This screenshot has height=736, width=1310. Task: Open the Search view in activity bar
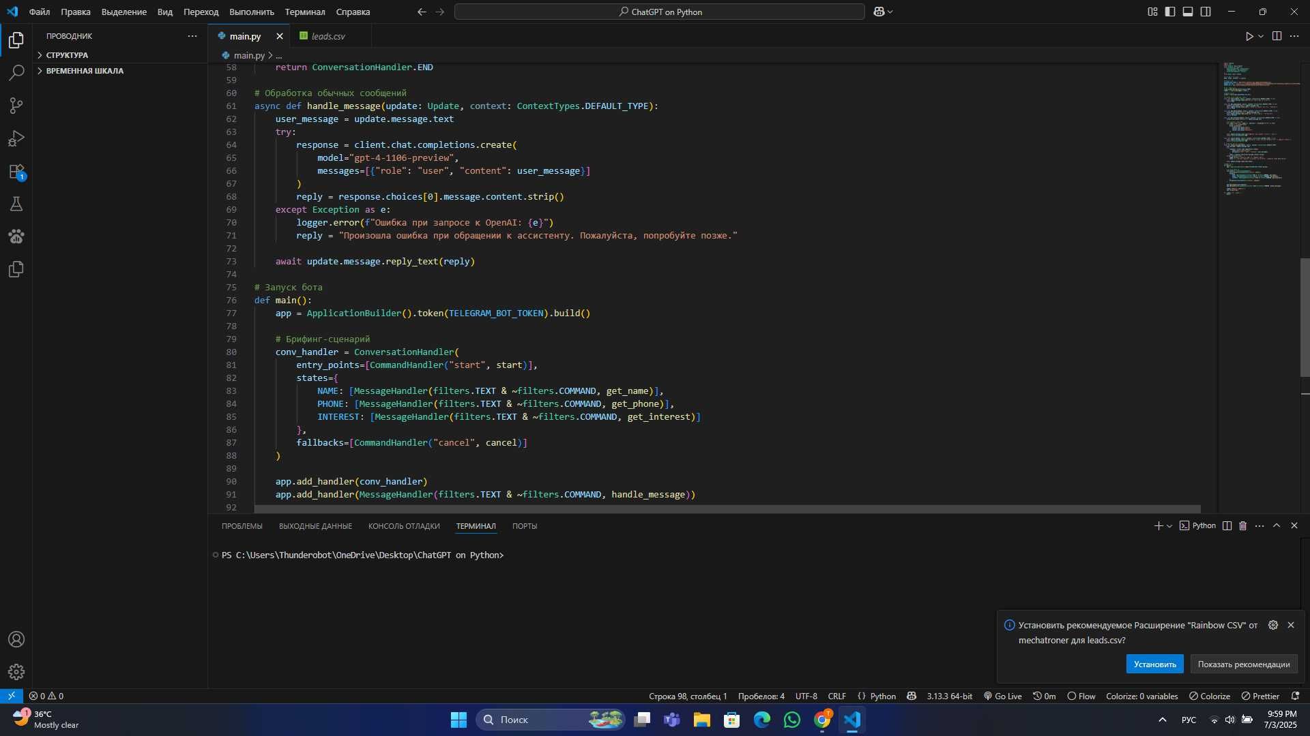click(x=16, y=73)
